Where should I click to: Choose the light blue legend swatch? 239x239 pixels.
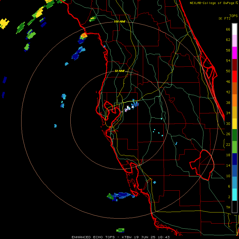tap(234, 183)
